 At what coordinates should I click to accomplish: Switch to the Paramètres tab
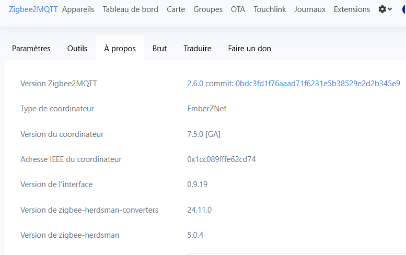point(31,49)
